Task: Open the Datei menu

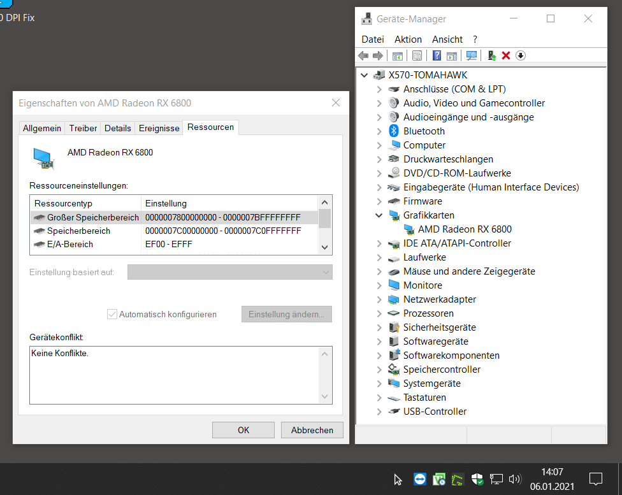Action: tap(372, 39)
